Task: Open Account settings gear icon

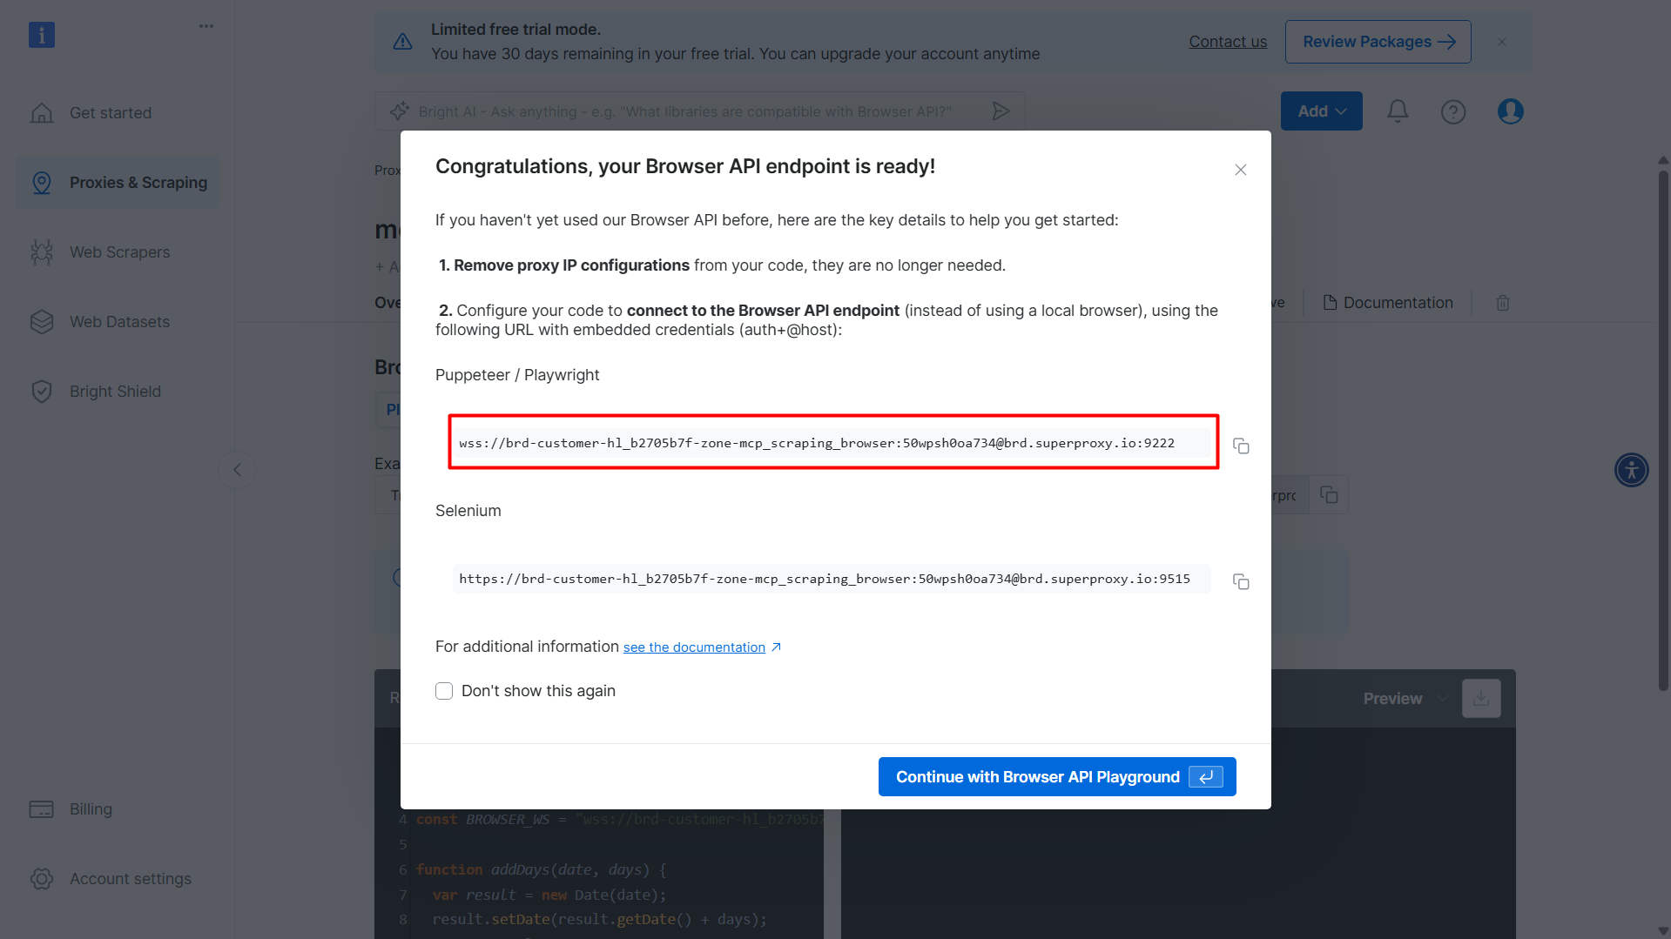Action: pyautogui.click(x=41, y=878)
